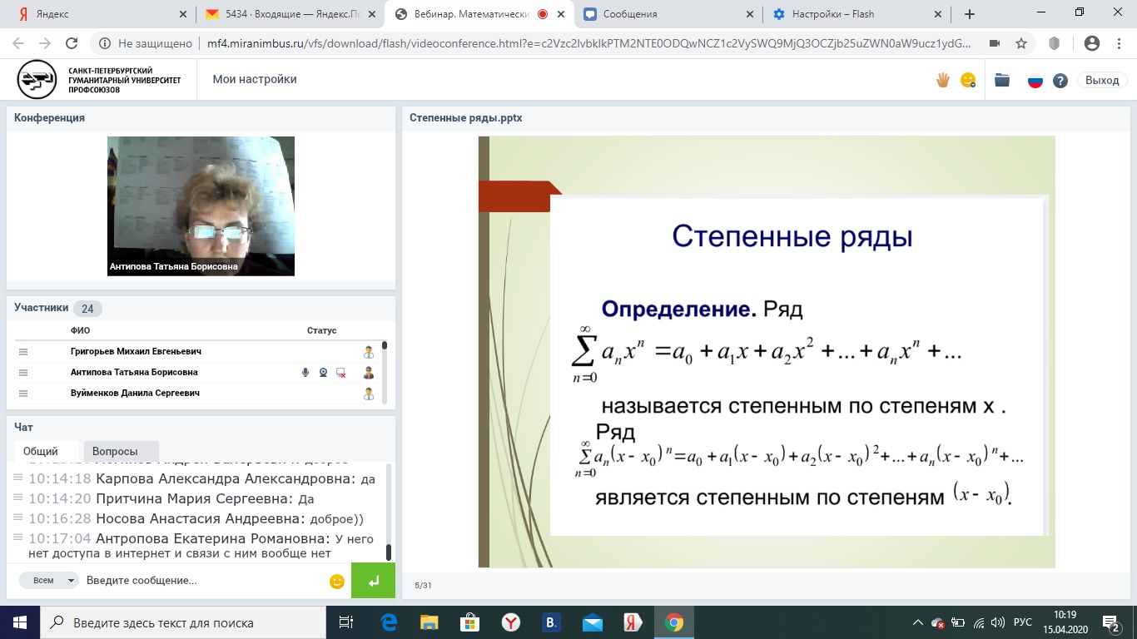The width and height of the screenshot is (1137, 639).
Task: Open the Всем recipient dropdown
Action: click(x=49, y=580)
